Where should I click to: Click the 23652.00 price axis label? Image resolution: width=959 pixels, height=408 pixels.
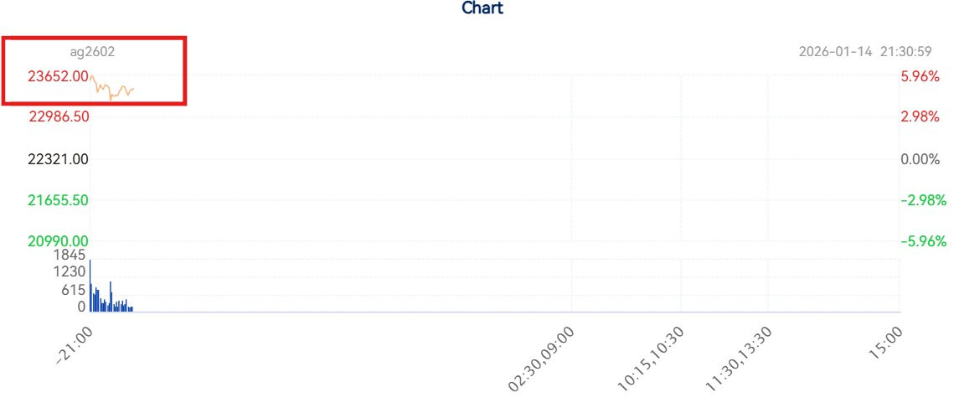pyautogui.click(x=58, y=76)
